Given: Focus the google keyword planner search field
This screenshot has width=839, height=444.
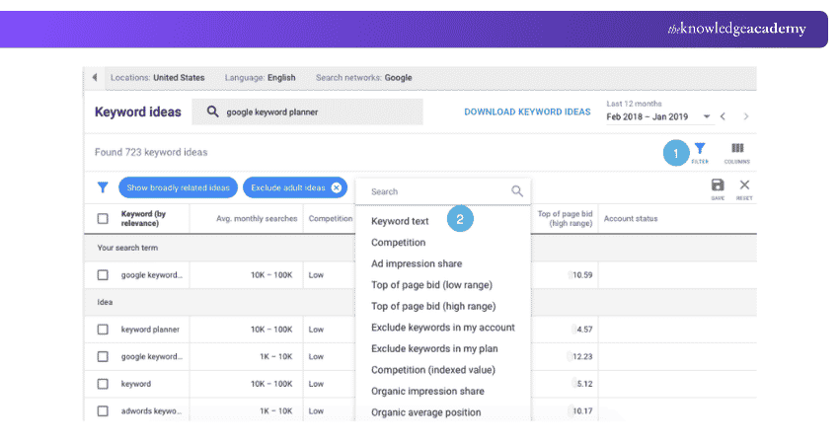Looking at the screenshot, I should coord(307,111).
